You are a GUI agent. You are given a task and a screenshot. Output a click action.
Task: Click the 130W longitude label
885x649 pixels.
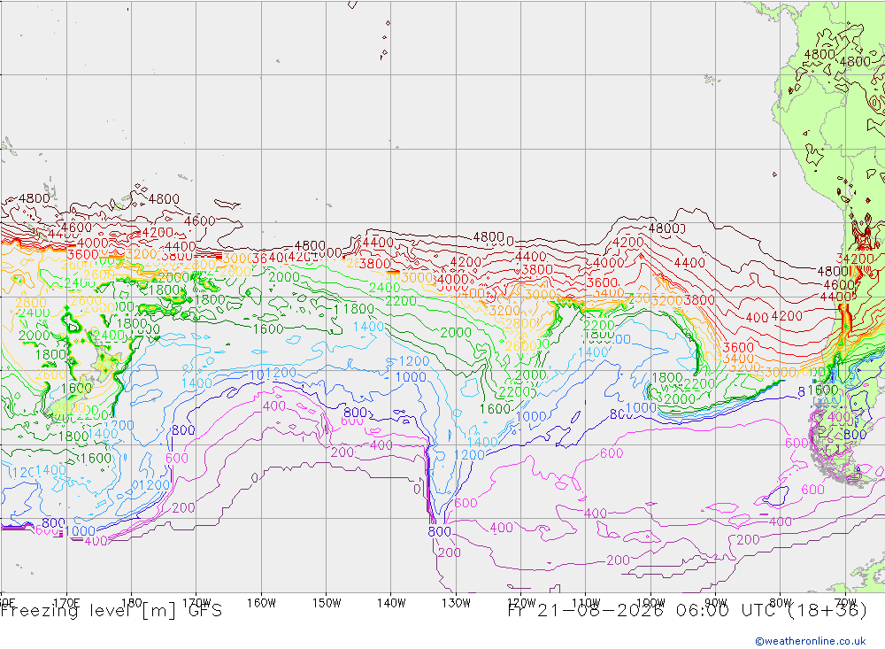pos(456,603)
